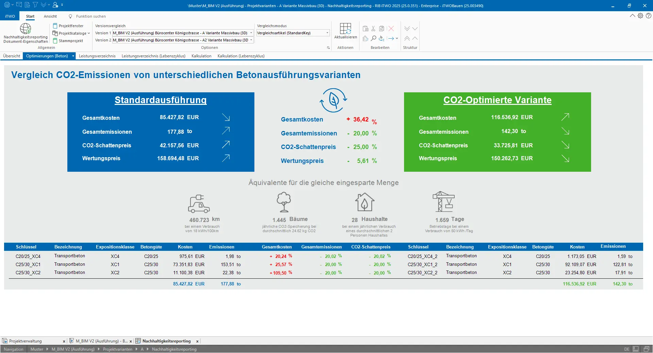Screen dimensions: 653x353
Task: Open the Version 1 dropdown
Action: click(251, 33)
